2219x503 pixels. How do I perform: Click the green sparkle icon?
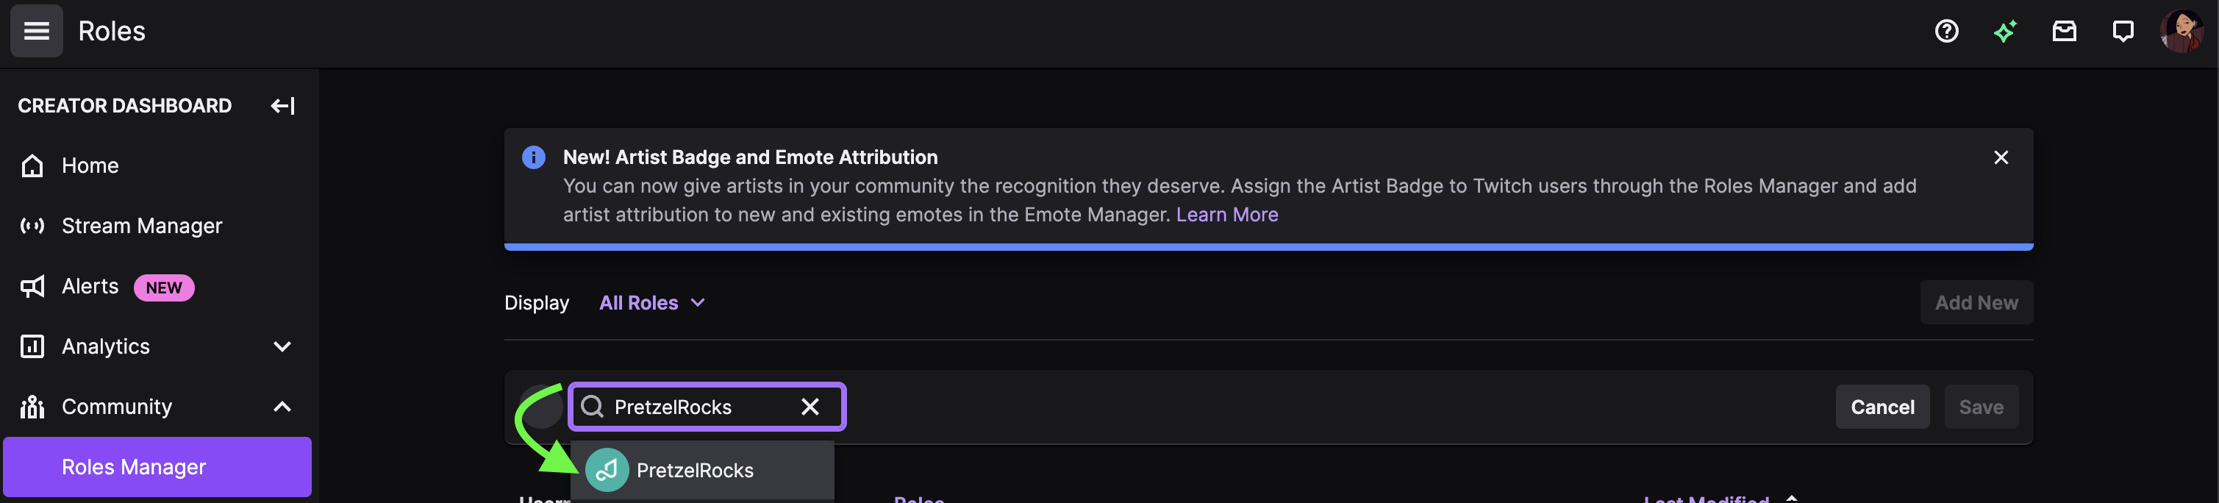(x=2004, y=31)
